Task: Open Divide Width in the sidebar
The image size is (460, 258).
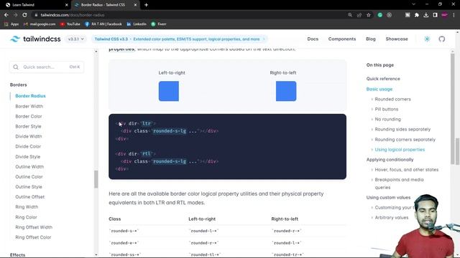Action: [29, 136]
